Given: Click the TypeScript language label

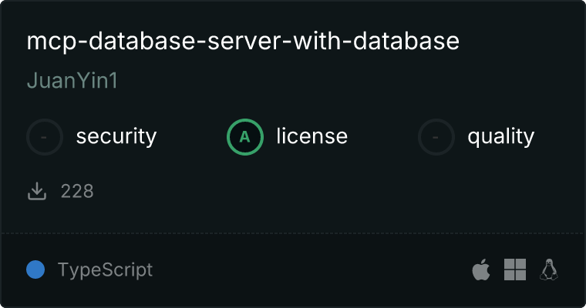Looking at the screenshot, I should (105, 270).
